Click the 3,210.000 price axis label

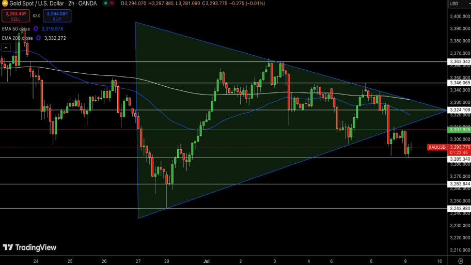460,250
